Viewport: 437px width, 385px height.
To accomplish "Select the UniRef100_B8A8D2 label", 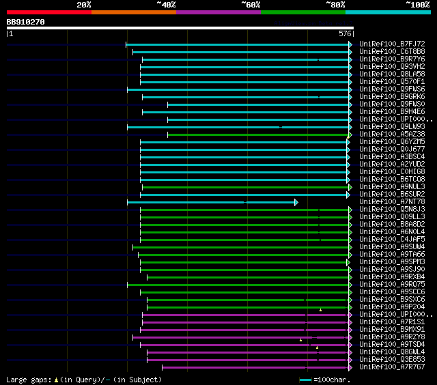I will (392, 225).
